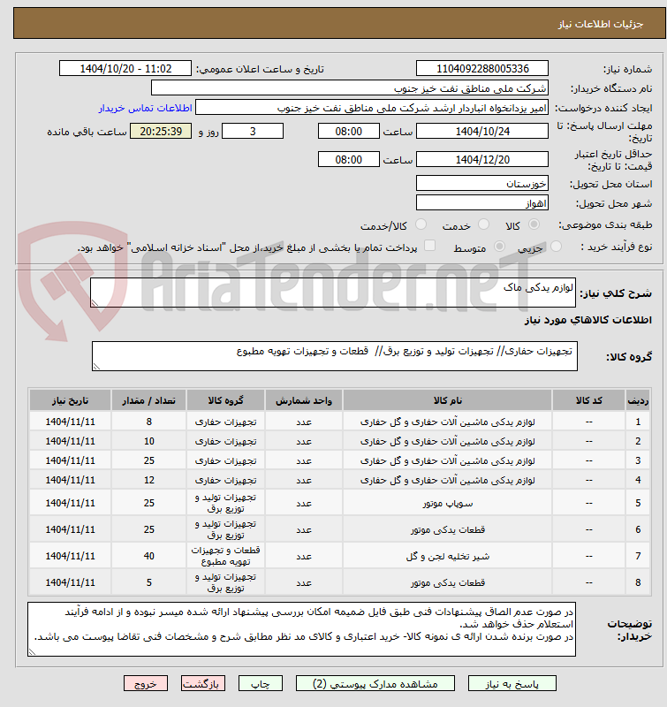
Task: Select the کالا radio button
Action: (534, 224)
